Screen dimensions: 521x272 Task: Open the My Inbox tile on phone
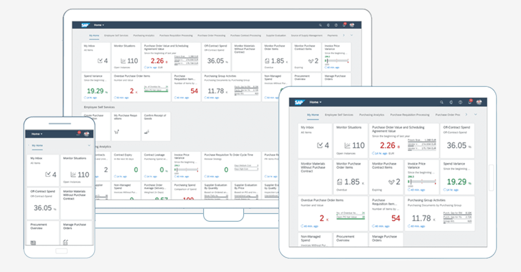[x=43, y=170]
